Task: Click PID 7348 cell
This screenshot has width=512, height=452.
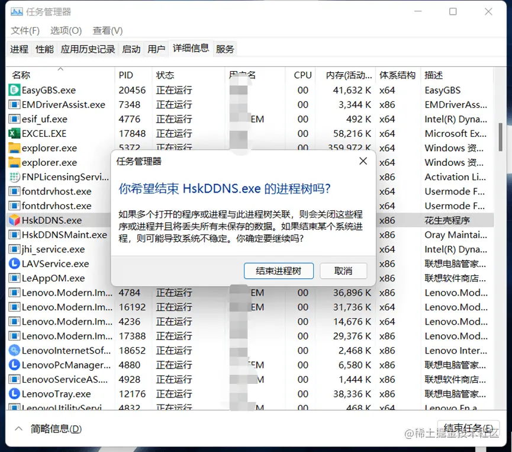Action: click(129, 105)
